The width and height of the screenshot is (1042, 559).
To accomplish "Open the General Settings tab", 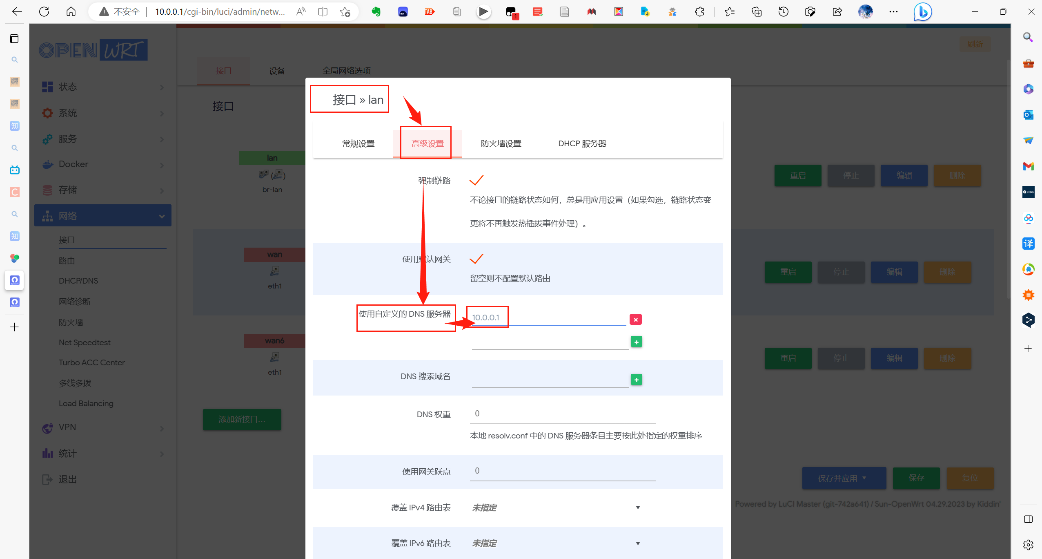I will click(x=358, y=144).
